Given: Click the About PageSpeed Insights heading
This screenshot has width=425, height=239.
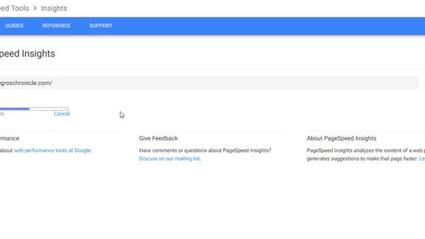Looking at the screenshot, I should (341, 138).
